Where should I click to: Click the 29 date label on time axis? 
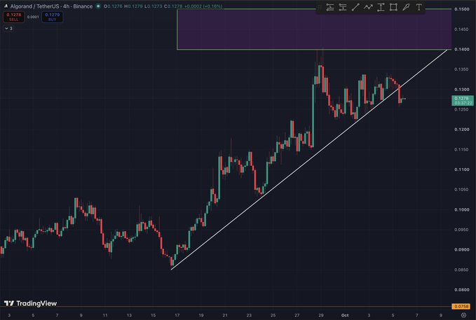321,315
